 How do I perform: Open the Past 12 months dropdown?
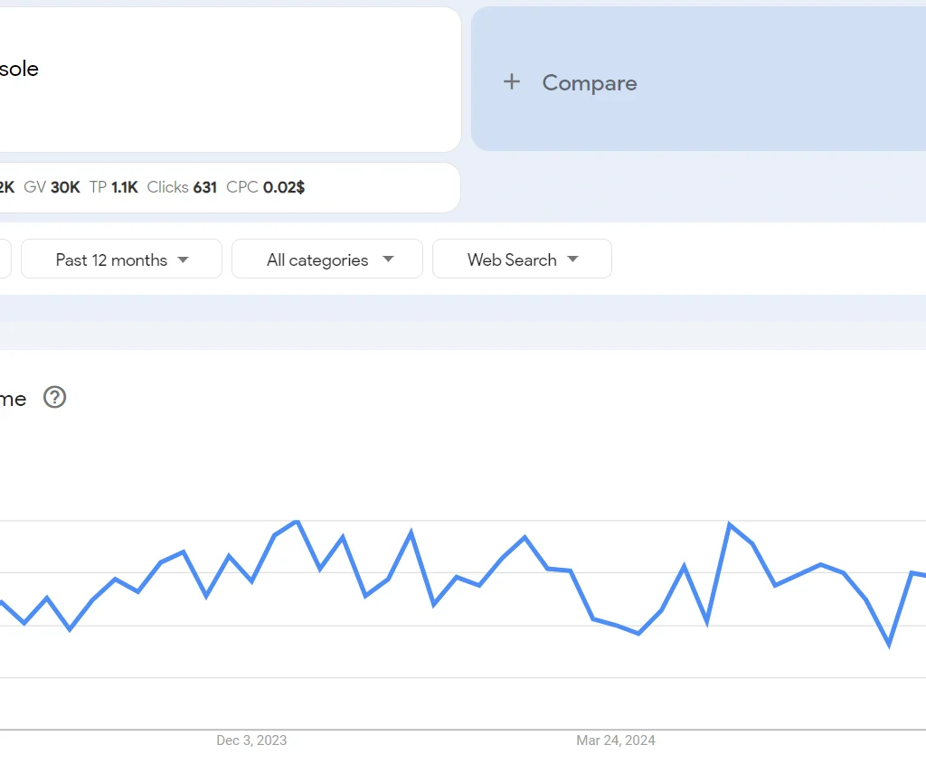point(121,259)
